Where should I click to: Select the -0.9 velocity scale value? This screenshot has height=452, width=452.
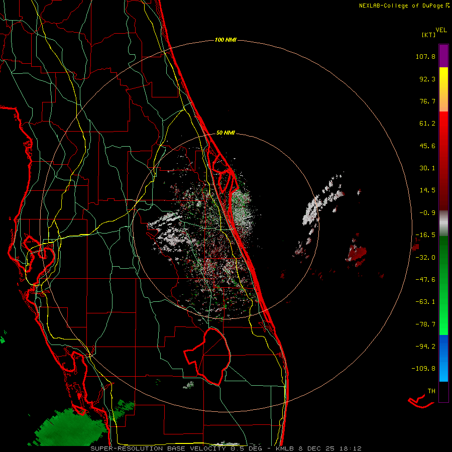[427, 213]
